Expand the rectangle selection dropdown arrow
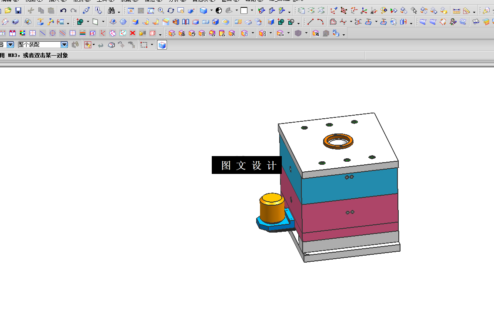The image size is (494, 330). 152,45
